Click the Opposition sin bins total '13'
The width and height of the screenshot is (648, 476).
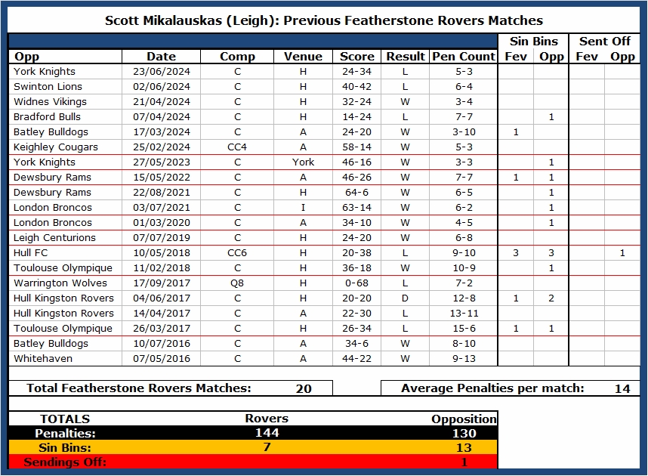click(464, 448)
